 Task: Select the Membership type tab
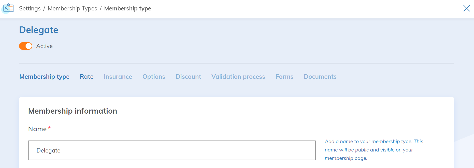pos(45,77)
